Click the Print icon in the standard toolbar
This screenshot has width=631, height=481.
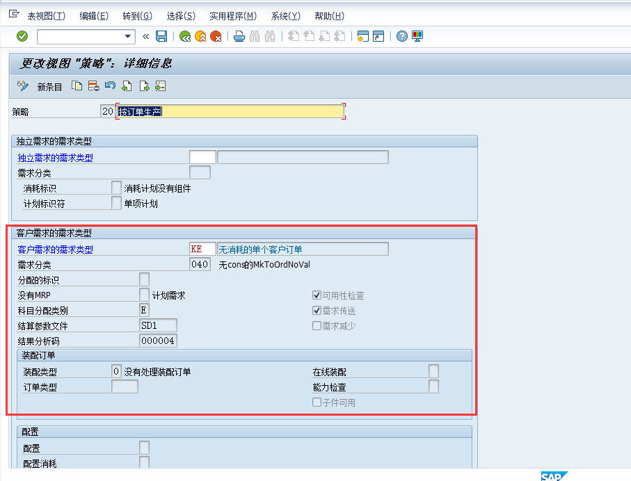239,37
